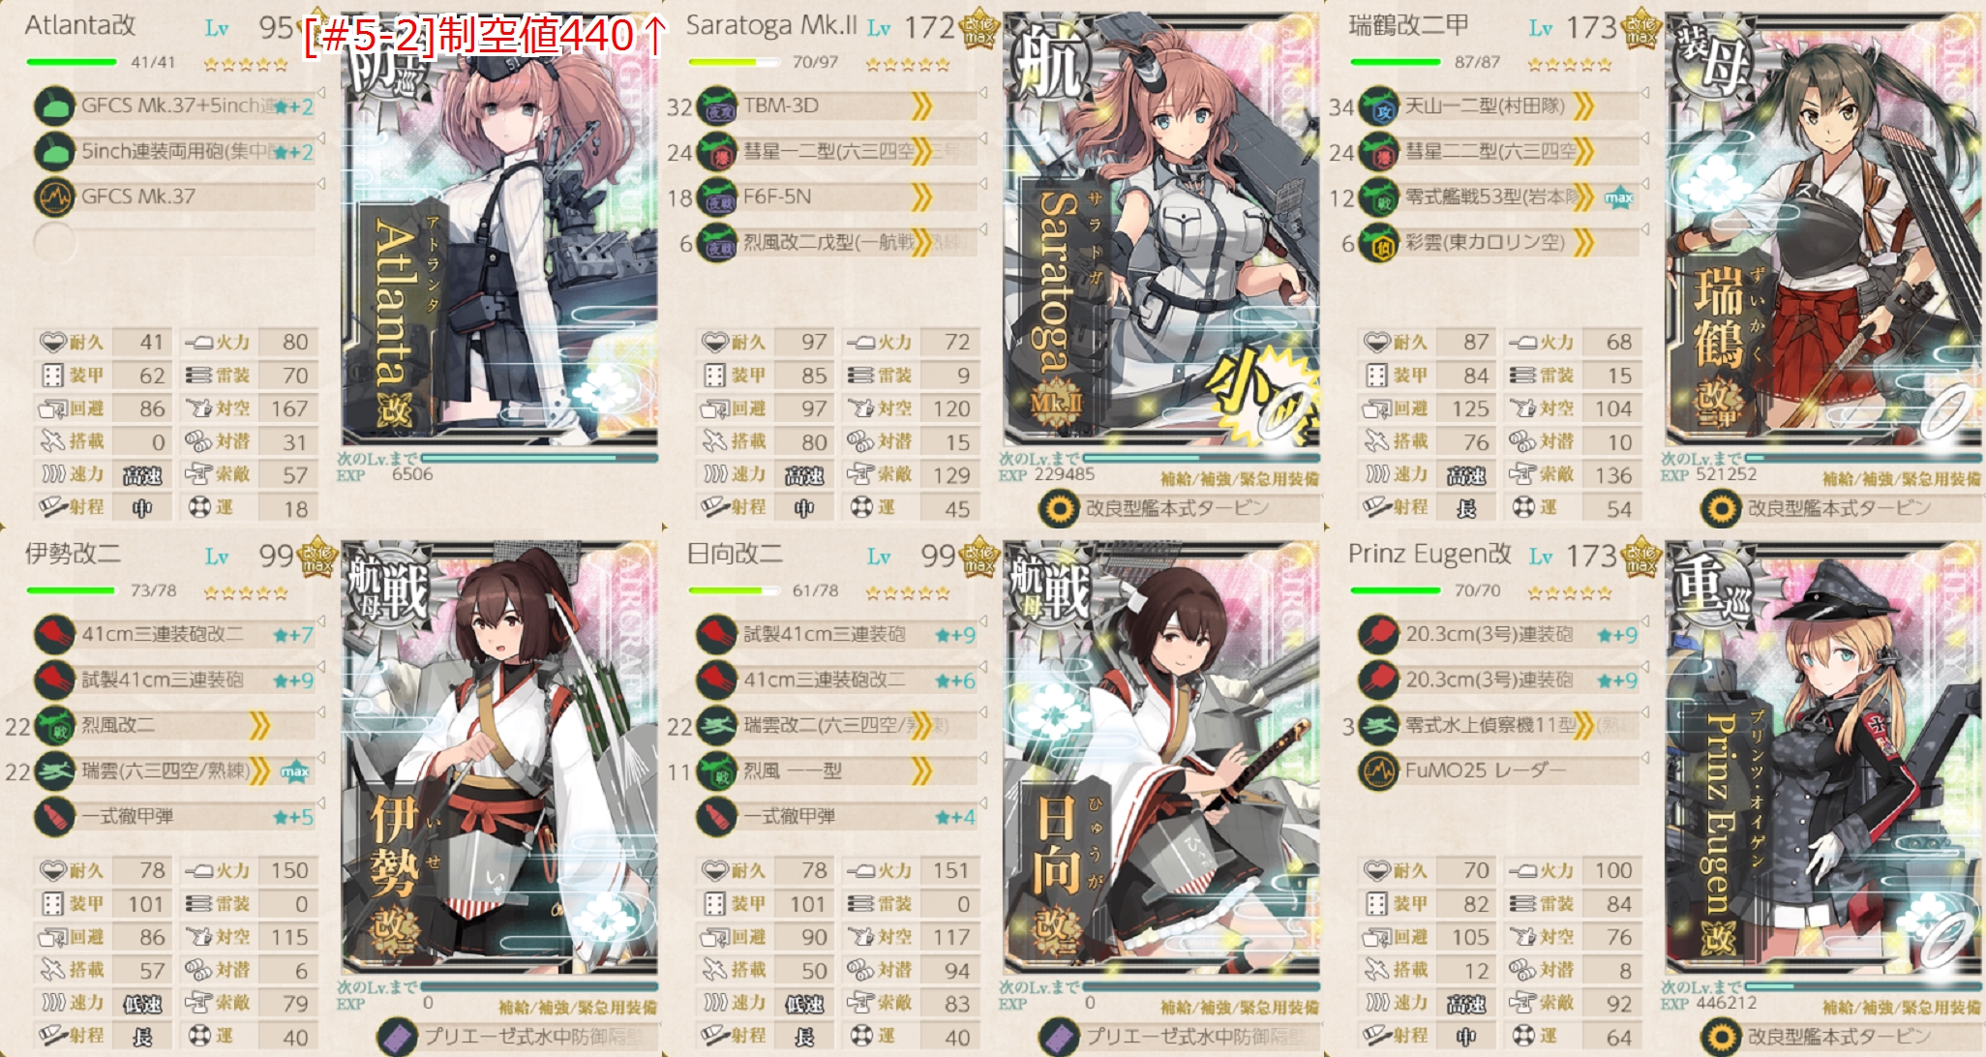Click the TBM-3D torpedo bomber icon
The image size is (1986, 1057).
(x=717, y=106)
